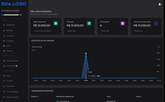Viewport: 165px width, 102px height.
Task: Click the Estatísticas de Vendas heading
Action: pyautogui.click(x=43, y=41)
